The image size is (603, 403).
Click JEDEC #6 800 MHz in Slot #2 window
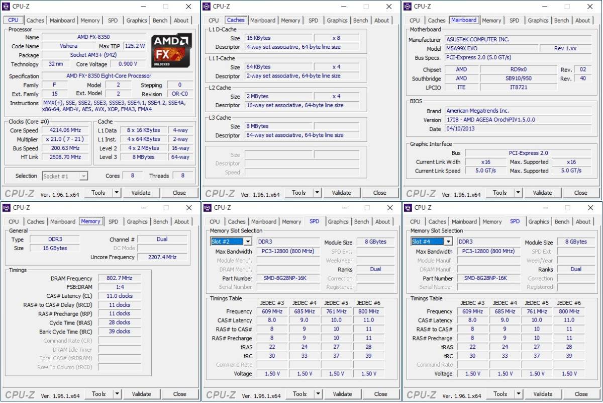coord(369,312)
